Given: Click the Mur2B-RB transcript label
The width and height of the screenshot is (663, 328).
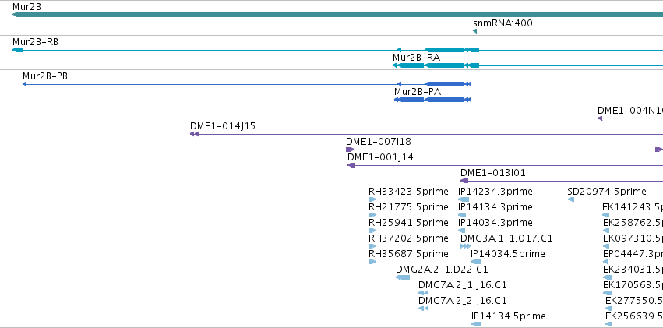Looking at the screenshot, I should click(x=36, y=42).
